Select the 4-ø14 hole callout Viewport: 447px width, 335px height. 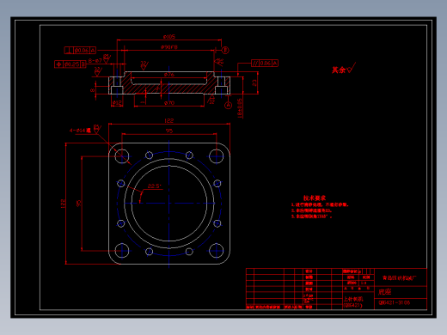tap(80, 131)
